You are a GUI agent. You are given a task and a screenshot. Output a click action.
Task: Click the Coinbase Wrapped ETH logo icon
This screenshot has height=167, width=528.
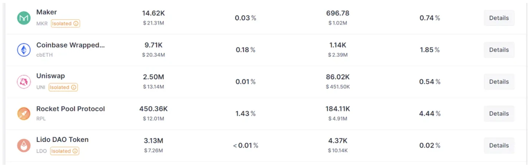tap(24, 50)
